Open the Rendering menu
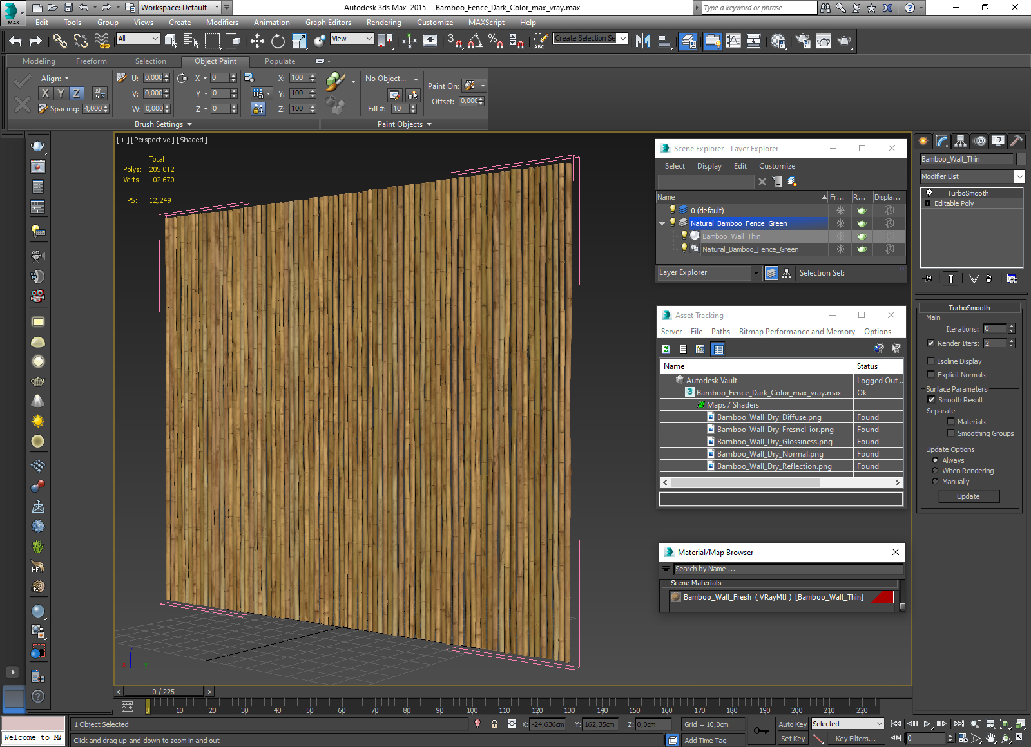The width and height of the screenshot is (1031, 747). [x=383, y=23]
